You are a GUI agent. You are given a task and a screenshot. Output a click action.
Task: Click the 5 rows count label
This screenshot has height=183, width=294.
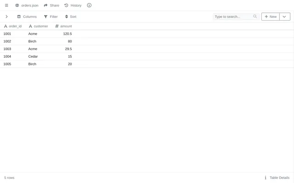tap(9, 178)
